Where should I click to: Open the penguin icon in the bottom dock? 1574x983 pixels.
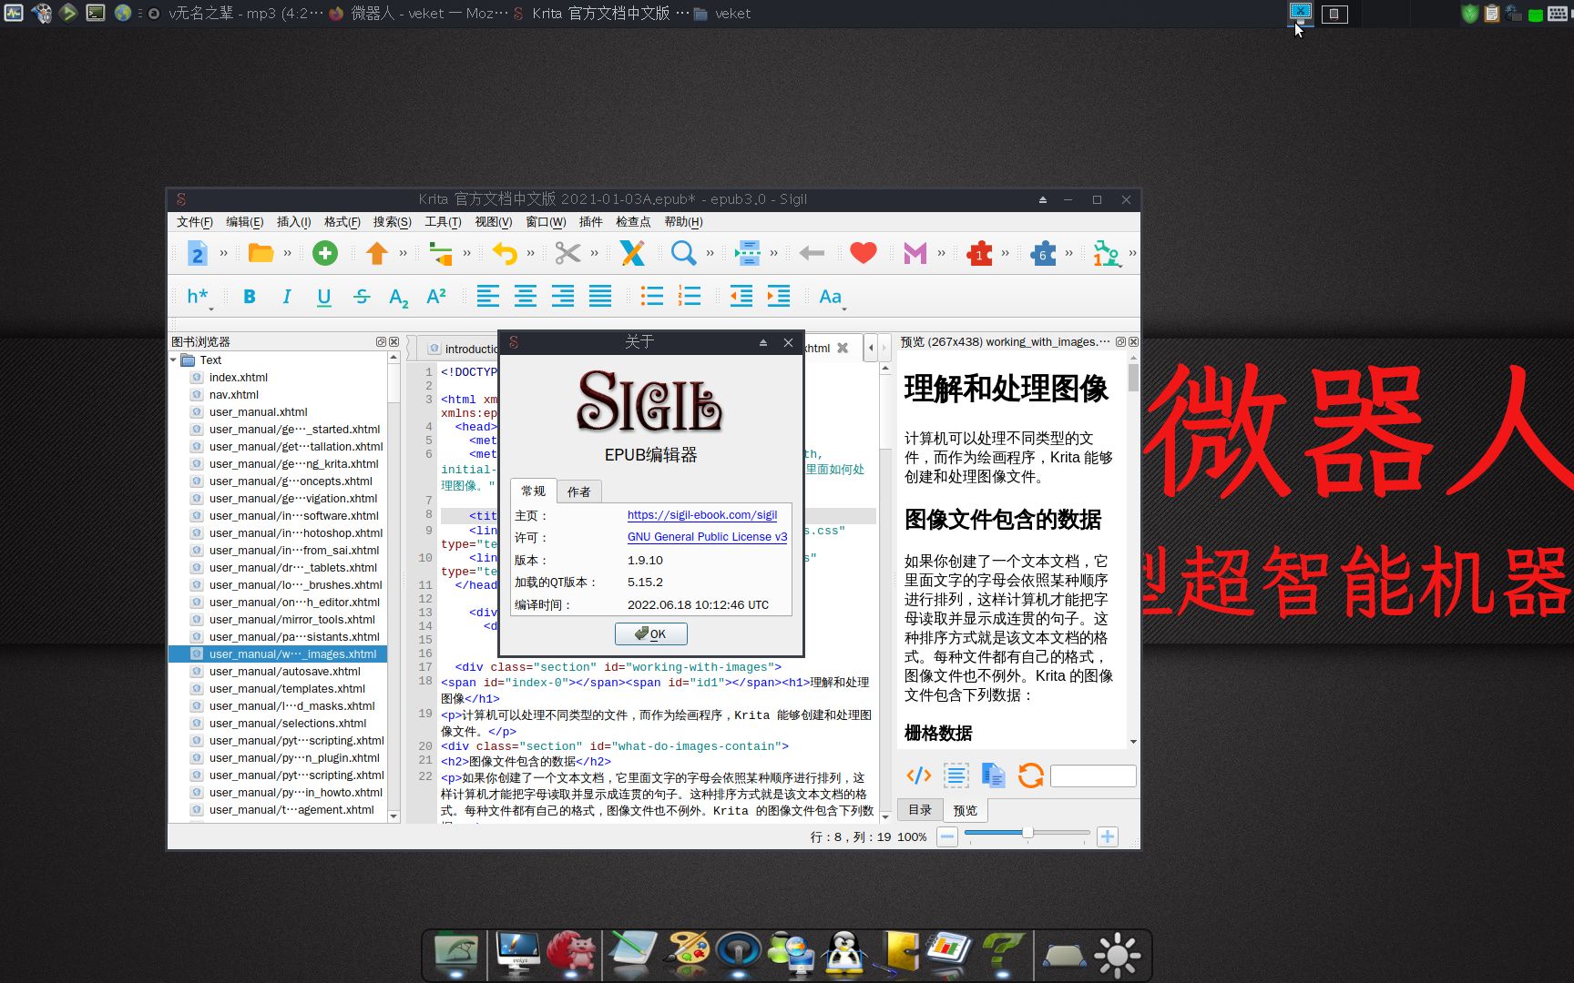pos(844,953)
